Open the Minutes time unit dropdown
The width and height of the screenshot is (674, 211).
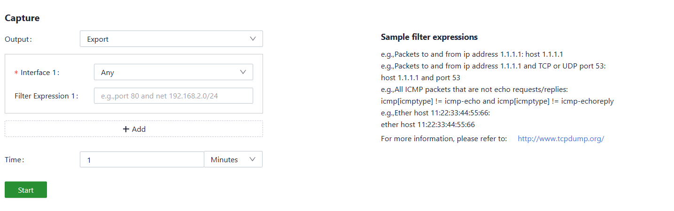233,159
